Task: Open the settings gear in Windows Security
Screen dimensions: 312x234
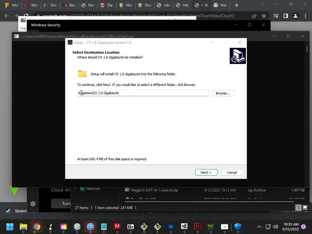Action: (33, 204)
